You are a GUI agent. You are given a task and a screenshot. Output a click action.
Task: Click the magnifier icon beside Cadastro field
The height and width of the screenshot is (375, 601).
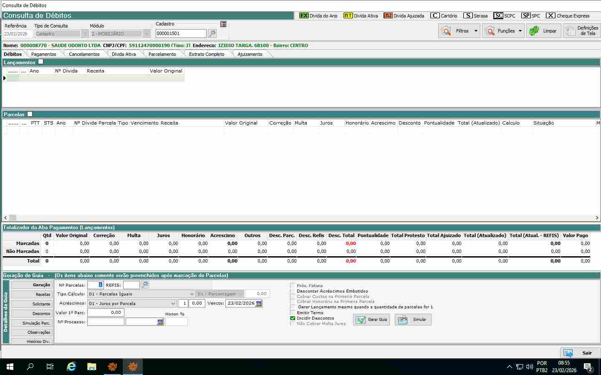coord(212,34)
